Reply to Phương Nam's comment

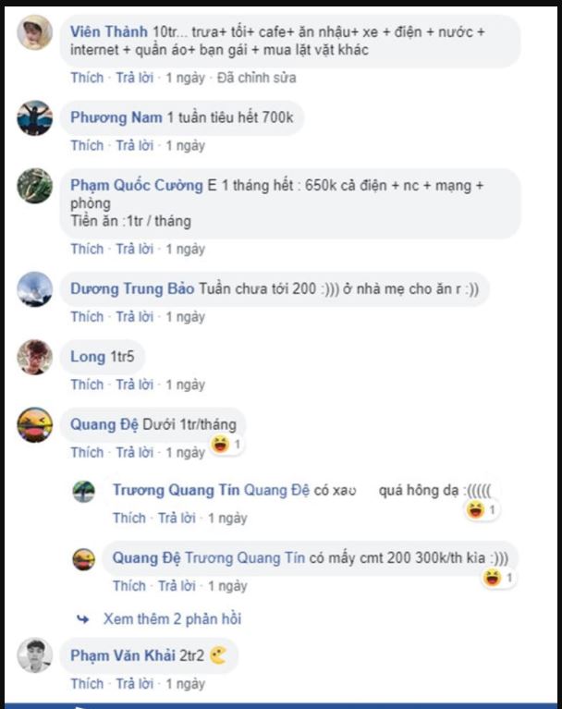(135, 146)
